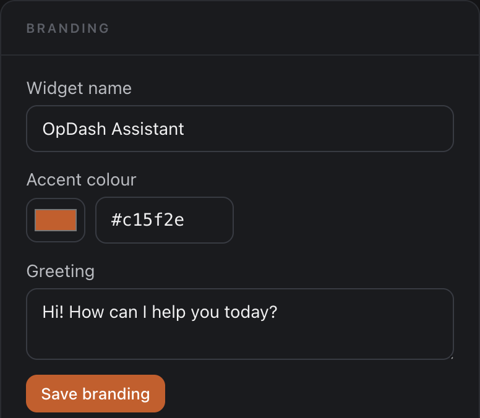Open the orange accent colour picker swatch
480x418 pixels.
click(x=56, y=220)
